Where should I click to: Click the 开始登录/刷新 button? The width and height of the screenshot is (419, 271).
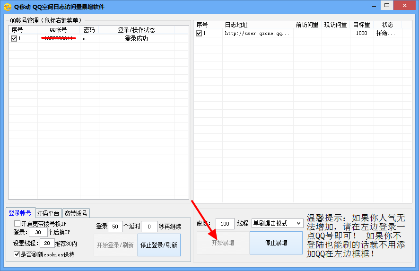pyautogui.click(x=115, y=245)
